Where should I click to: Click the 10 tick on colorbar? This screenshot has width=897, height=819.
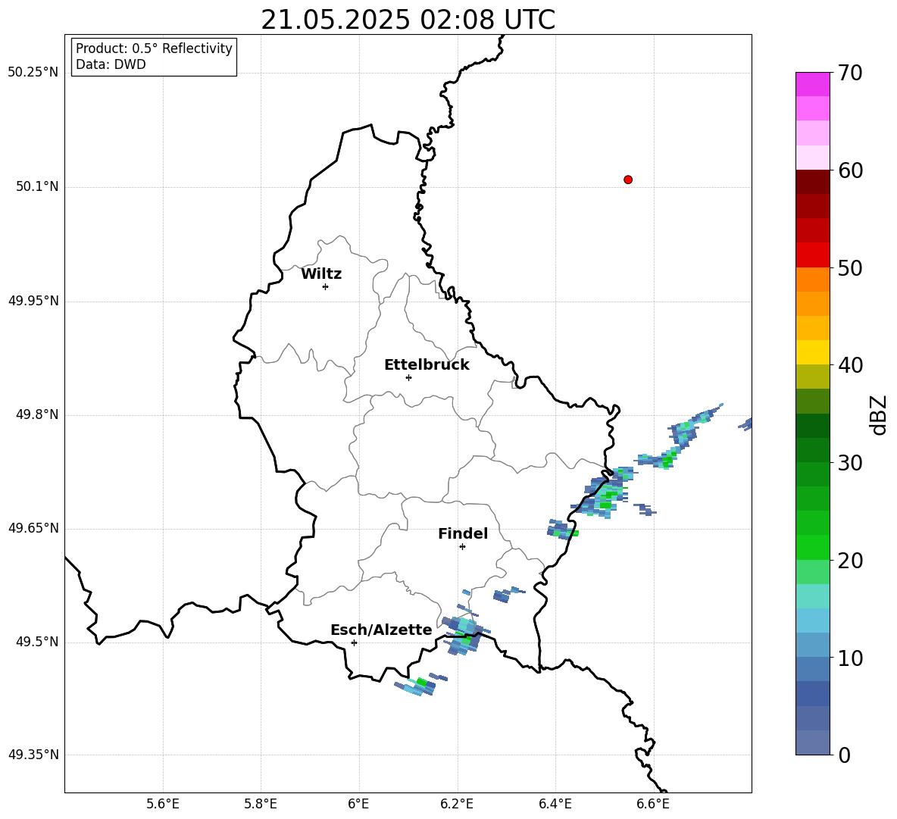click(x=850, y=658)
